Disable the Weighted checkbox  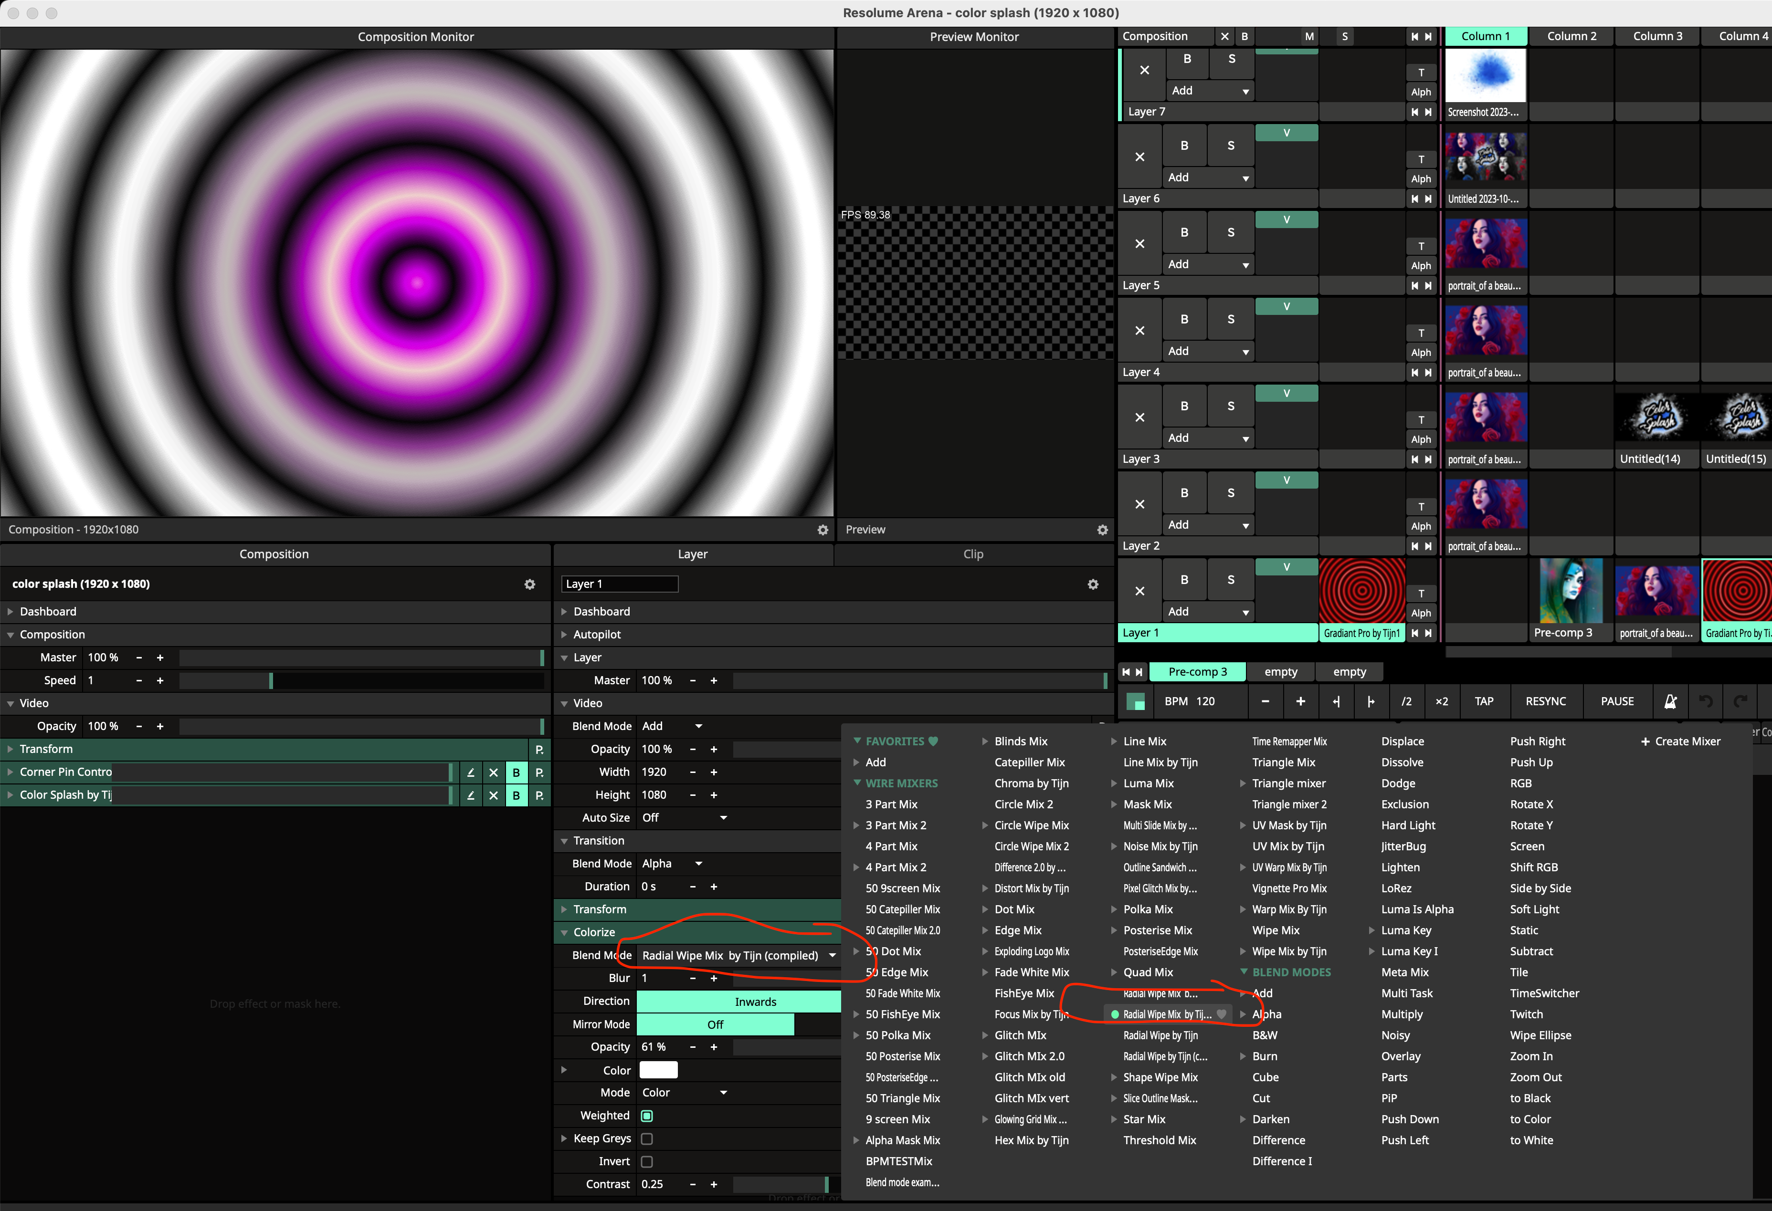(x=646, y=1116)
